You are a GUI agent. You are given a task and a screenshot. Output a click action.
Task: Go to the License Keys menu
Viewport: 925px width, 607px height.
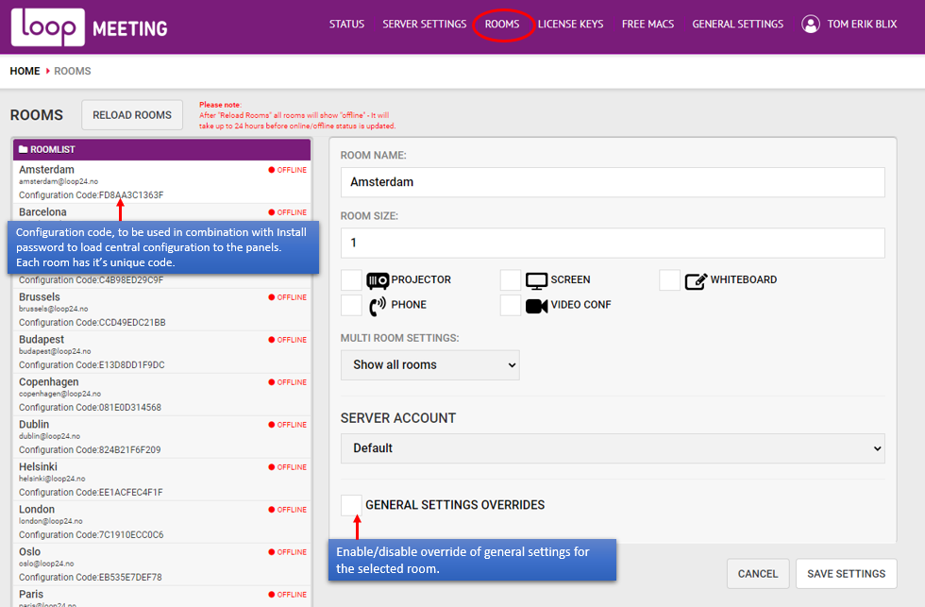coord(570,25)
